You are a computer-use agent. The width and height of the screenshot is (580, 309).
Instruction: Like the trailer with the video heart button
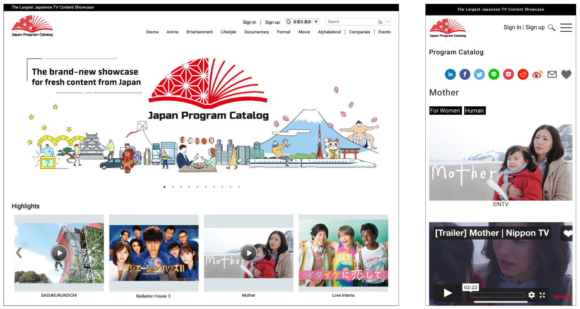(567, 234)
